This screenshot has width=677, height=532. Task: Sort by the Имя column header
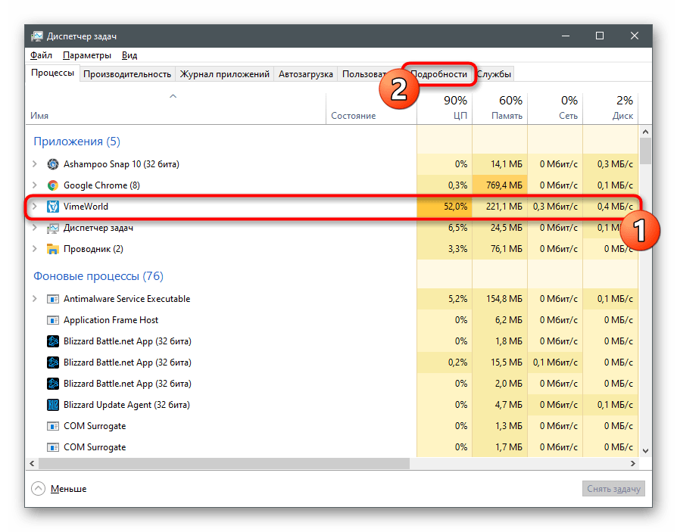(176, 108)
